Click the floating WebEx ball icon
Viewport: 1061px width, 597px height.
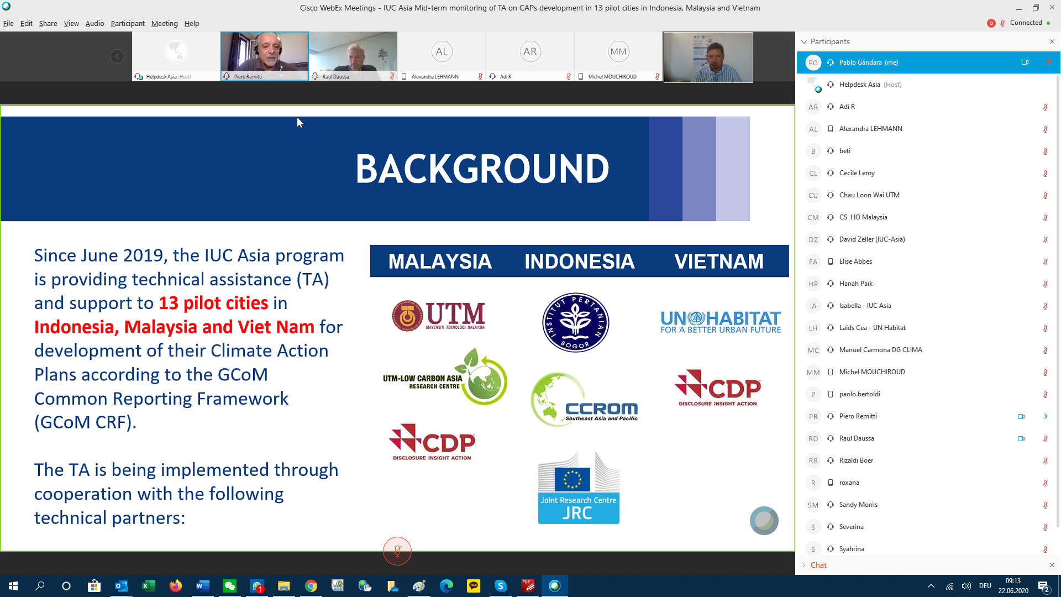[764, 521]
